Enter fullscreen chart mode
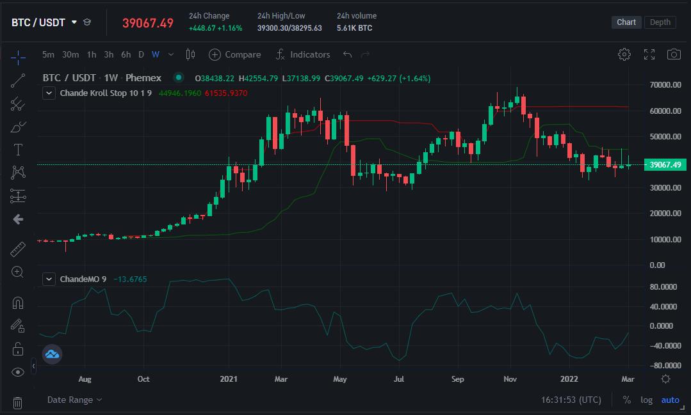 coord(649,54)
